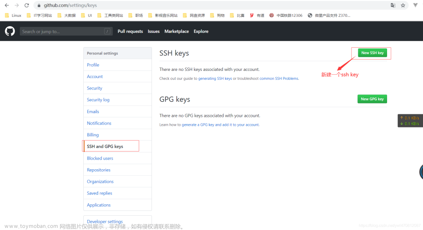The image size is (423, 230).
Task: Click the network speed monitor widget
Action: 410,121
